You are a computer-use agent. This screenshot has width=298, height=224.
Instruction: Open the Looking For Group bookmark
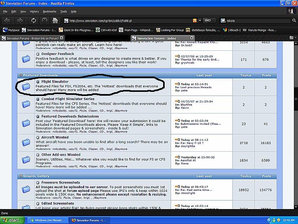tap(170, 30)
